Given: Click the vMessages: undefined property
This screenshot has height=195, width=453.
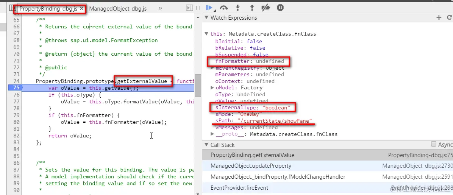Looking at the screenshot, I should (247, 127).
